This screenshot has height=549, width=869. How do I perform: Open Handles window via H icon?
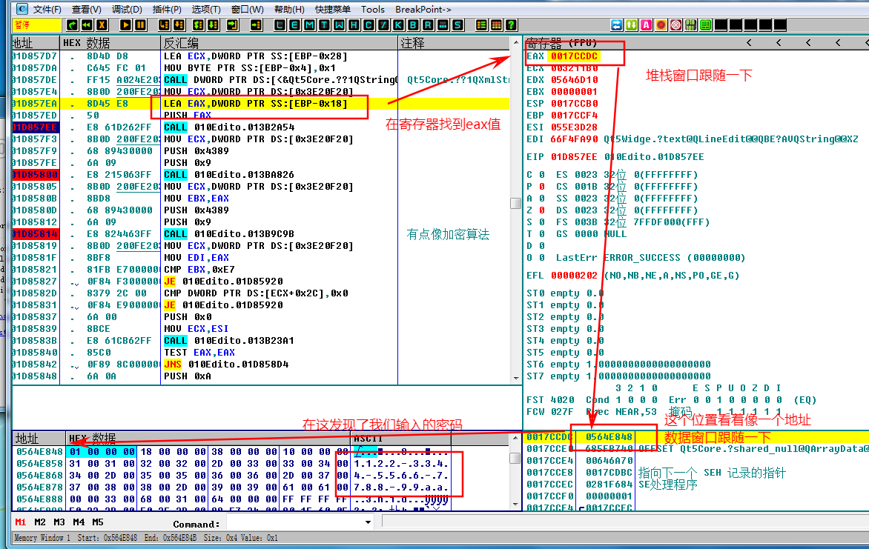(354, 25)
